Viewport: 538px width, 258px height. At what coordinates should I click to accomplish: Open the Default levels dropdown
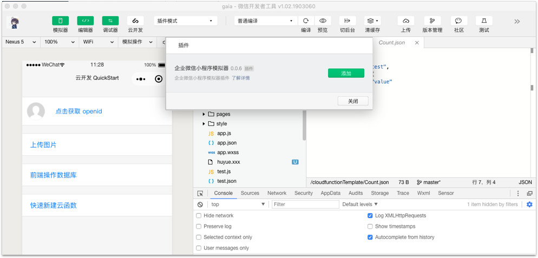pyautogui.click(x=360, y=204)
